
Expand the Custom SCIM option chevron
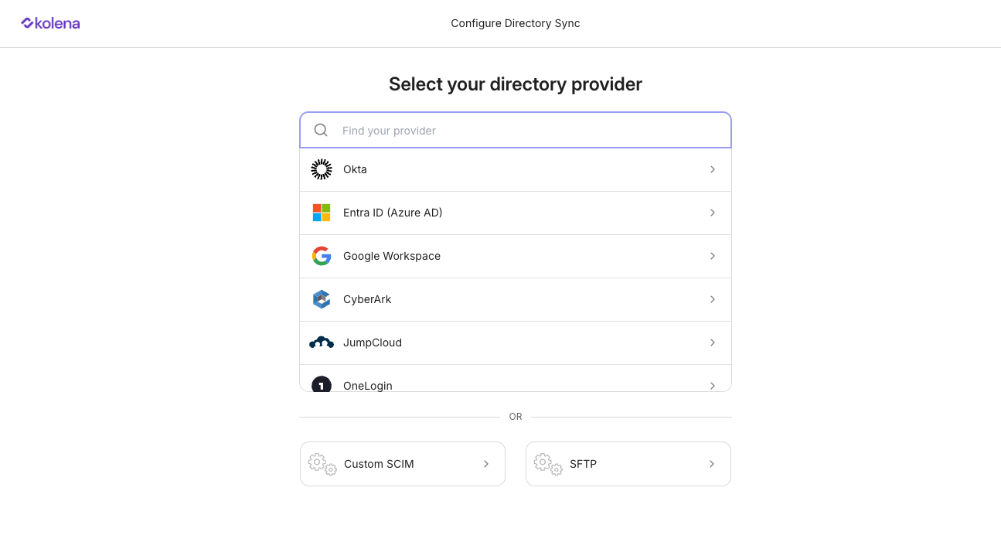click(486, 464)
